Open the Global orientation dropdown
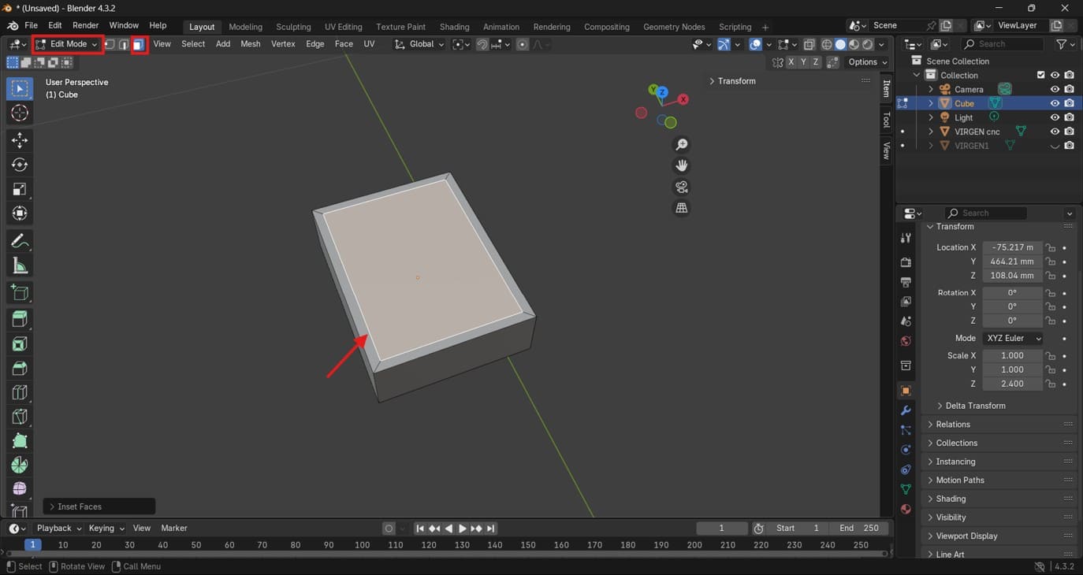1083x575 pixels. tap(419, 44)
